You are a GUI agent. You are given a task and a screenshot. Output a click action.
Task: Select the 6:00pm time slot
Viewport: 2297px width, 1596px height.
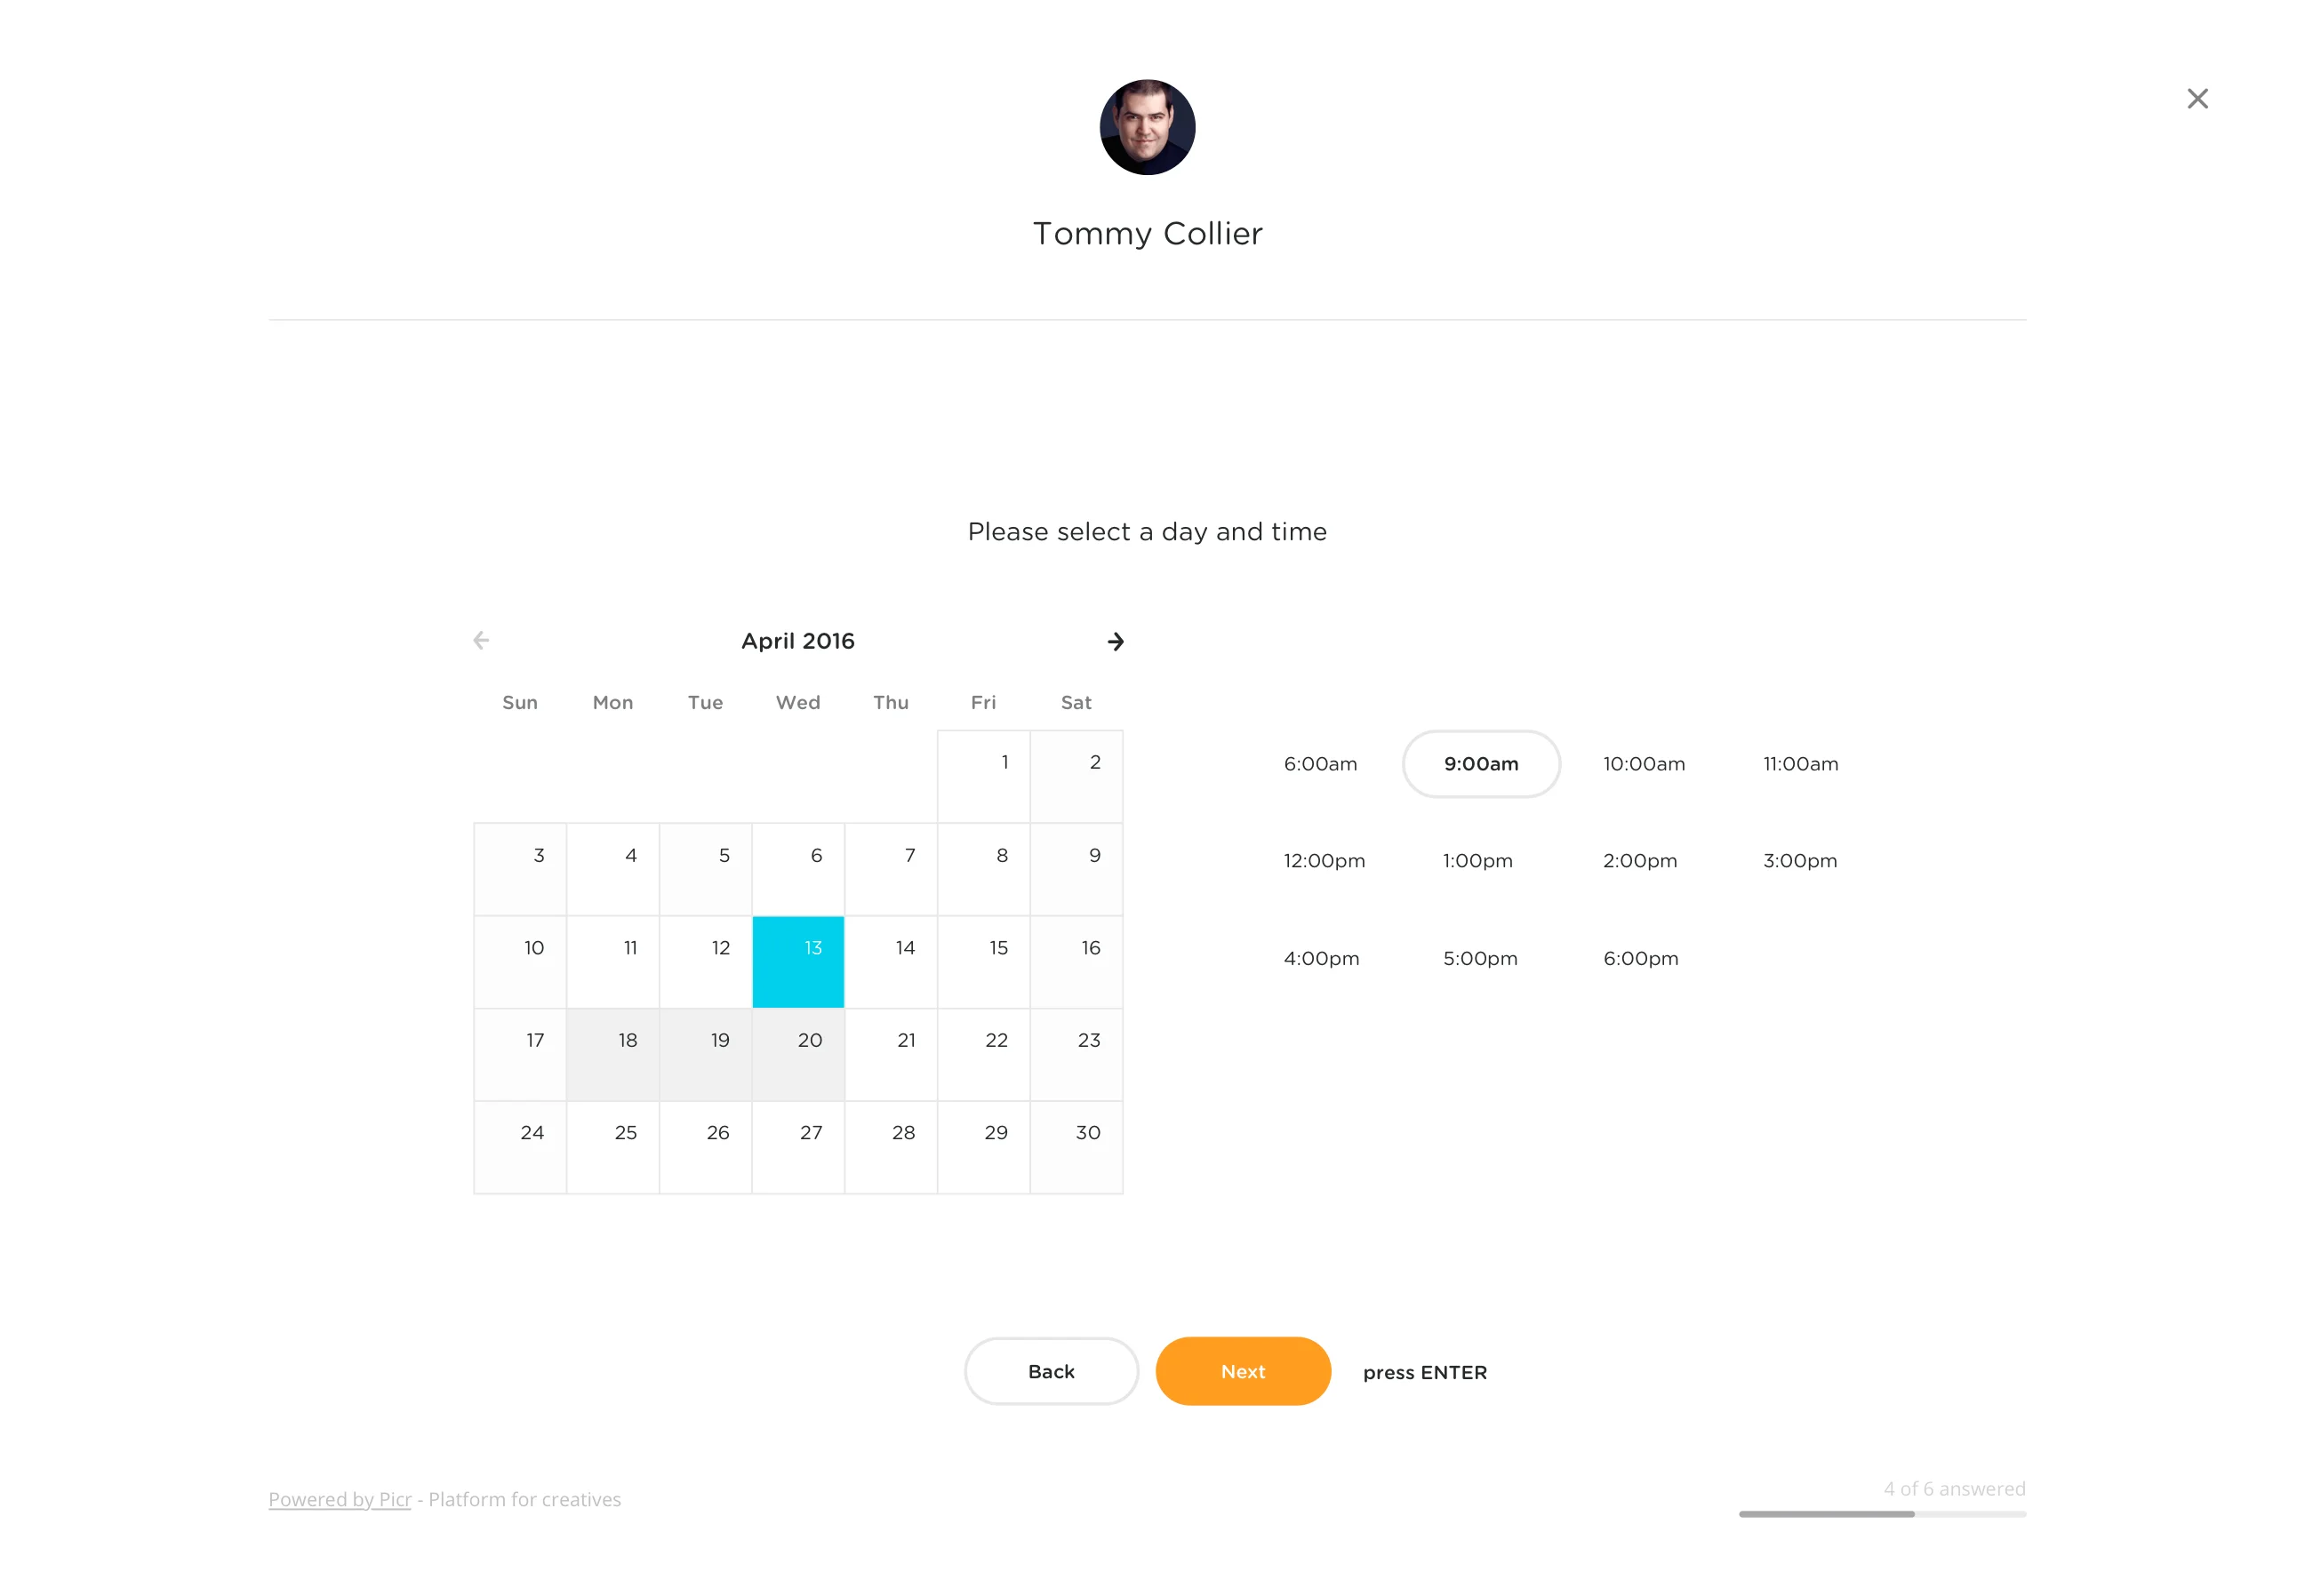pos(1639,958)
